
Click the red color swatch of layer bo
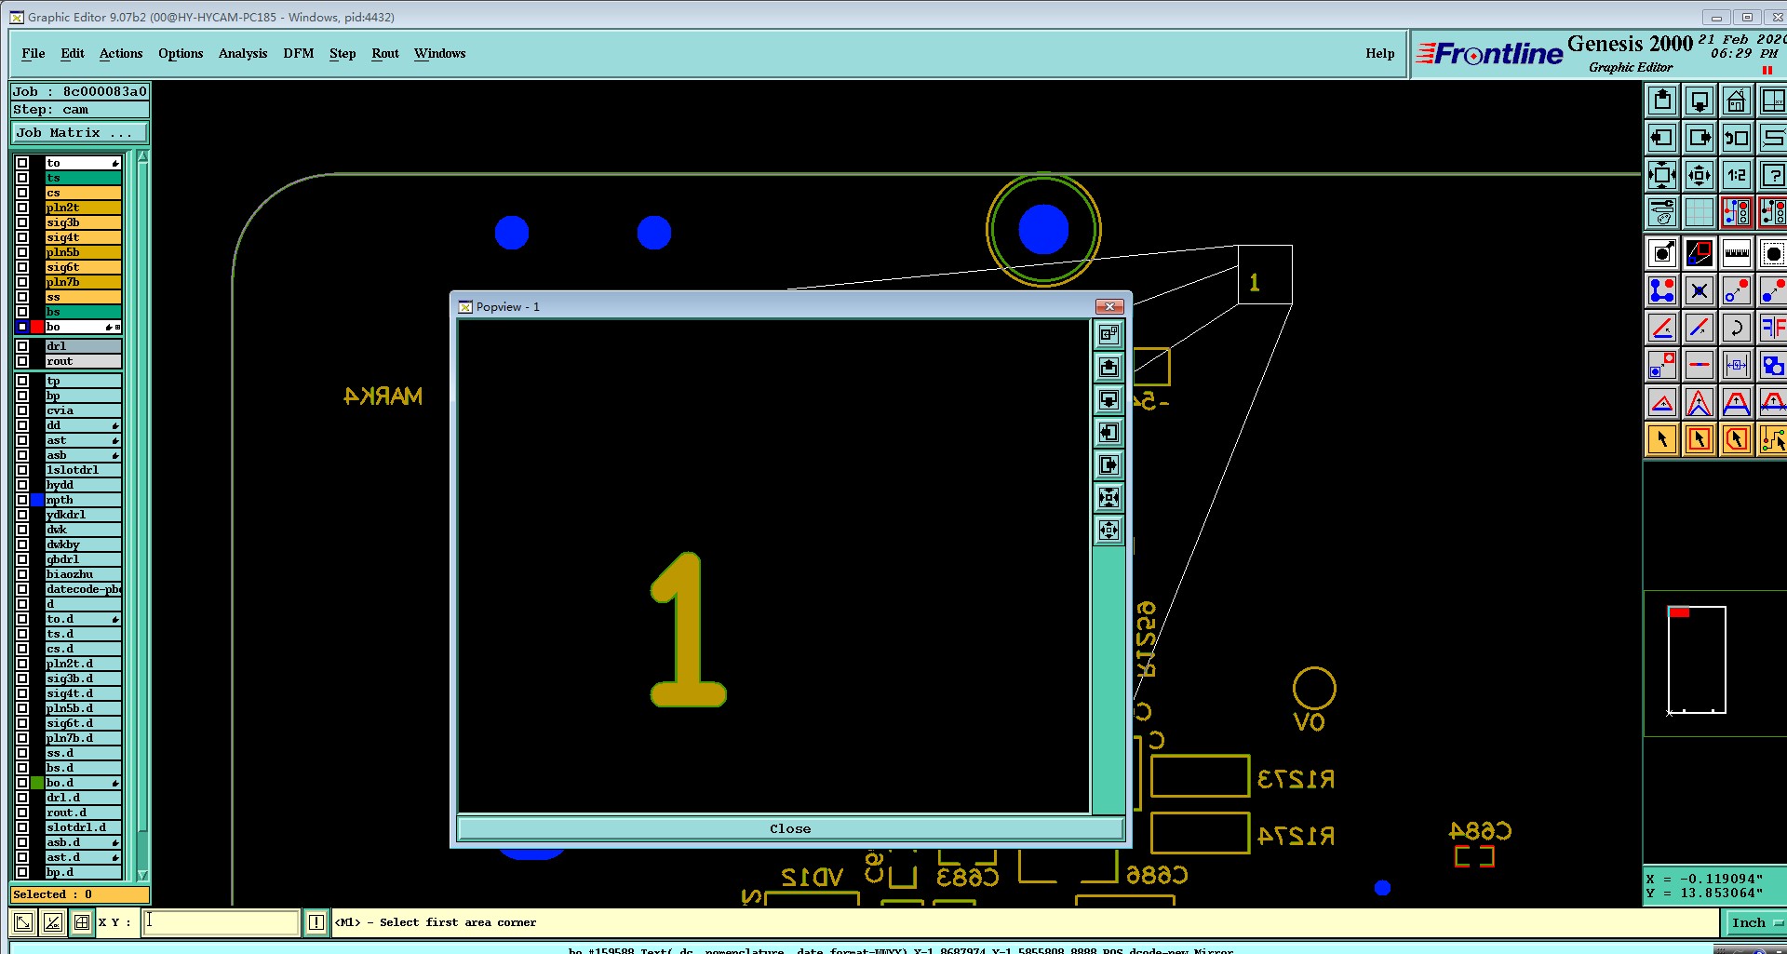pyautogui.click(x=37, y=327)
